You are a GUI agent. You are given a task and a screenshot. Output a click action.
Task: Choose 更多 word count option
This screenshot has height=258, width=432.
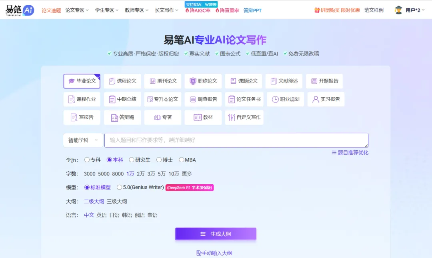click(x=187, y=173)
